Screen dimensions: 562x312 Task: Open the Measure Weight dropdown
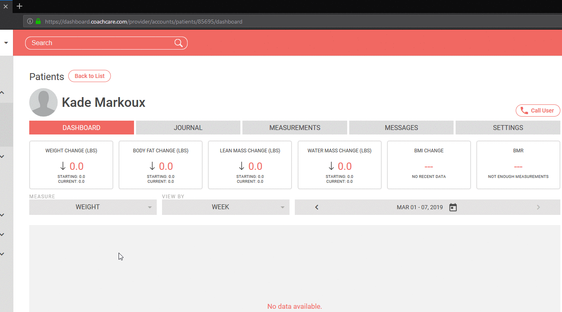(93, 207)
